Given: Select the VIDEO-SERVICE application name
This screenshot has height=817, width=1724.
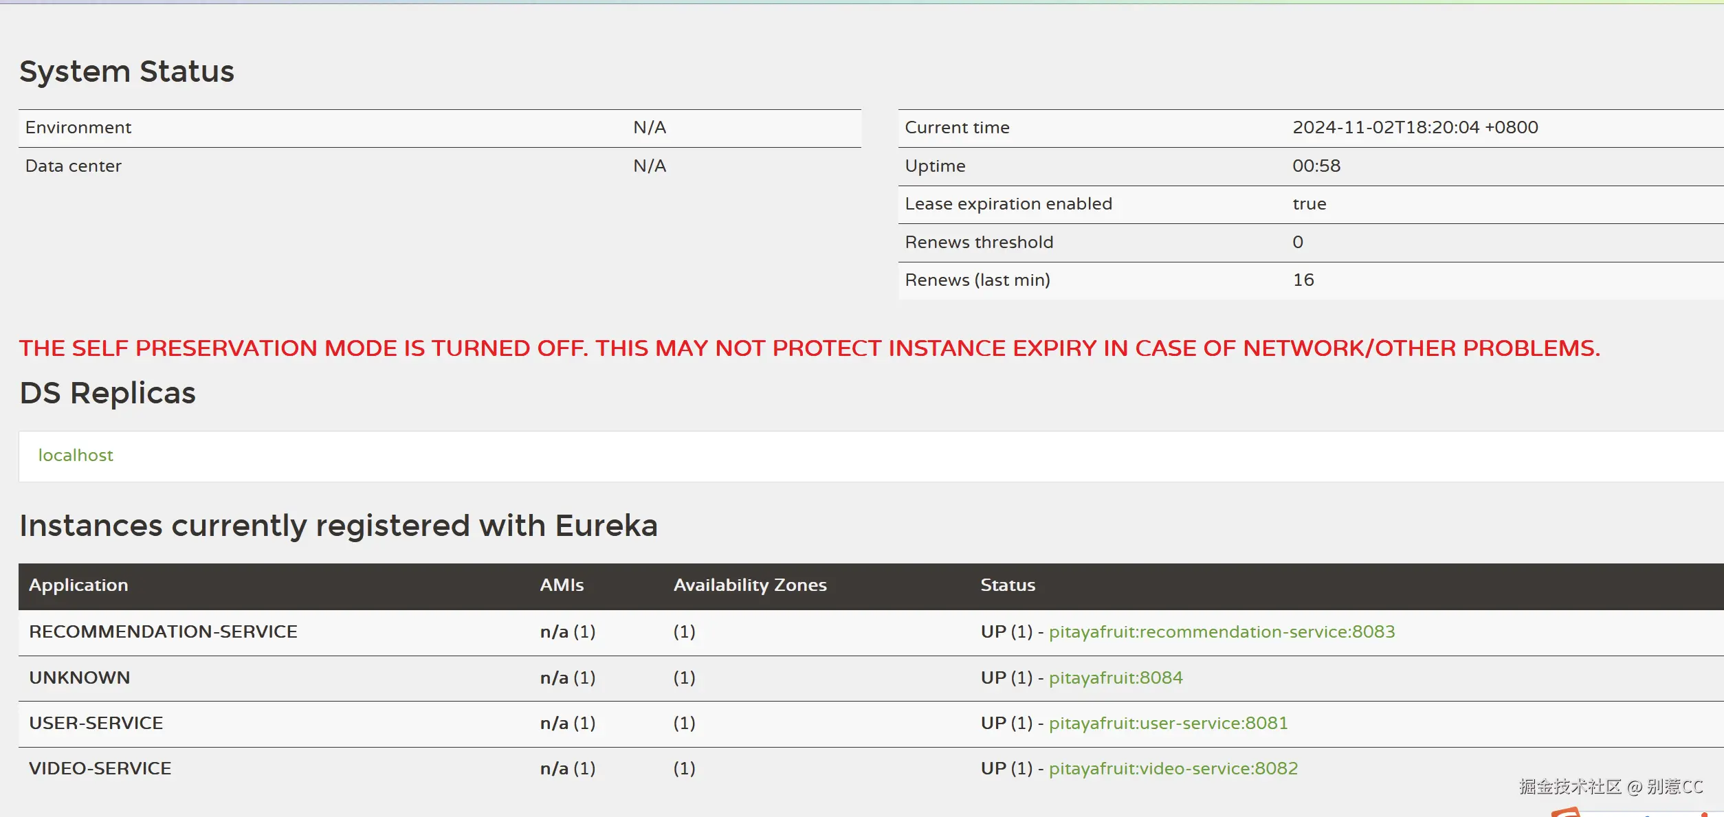Looking at the screenshot, I should click(x=100, y=769).
